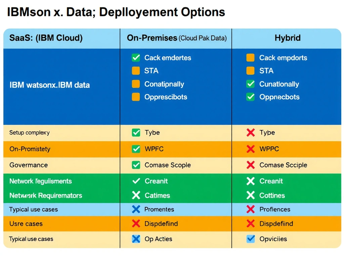Select the red X beside "Comase Scciple"
Viewport: 344px width, 258px height.
[251, 165]
